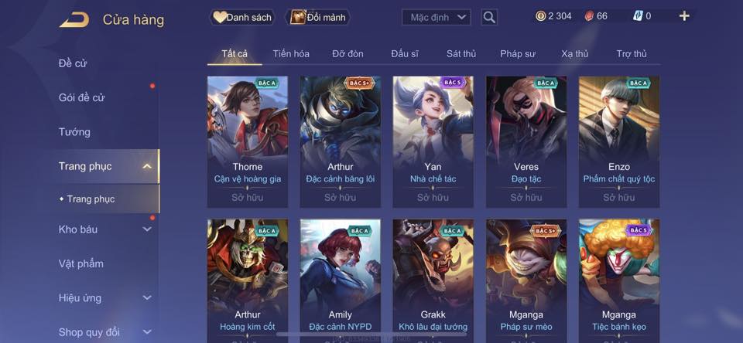The height and width of the screenshot is (343, 743).
Task: Click the golden back arrow icon
Action: tap(74, 20)
